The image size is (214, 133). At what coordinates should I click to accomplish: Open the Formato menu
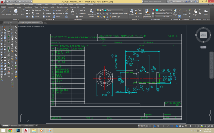pos(39,4)
